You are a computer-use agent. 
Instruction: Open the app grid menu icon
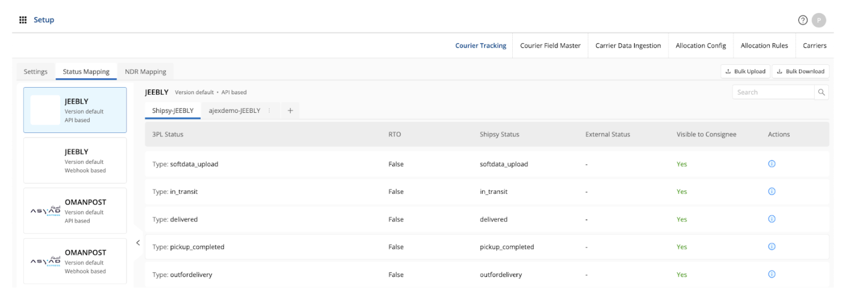(x=23, y=20)
